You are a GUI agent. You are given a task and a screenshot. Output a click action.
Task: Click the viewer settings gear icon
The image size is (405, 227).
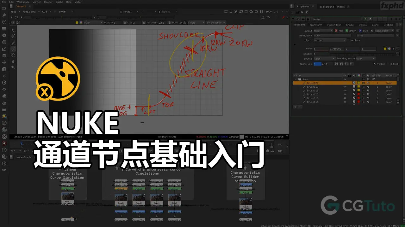tap(13, 23)
